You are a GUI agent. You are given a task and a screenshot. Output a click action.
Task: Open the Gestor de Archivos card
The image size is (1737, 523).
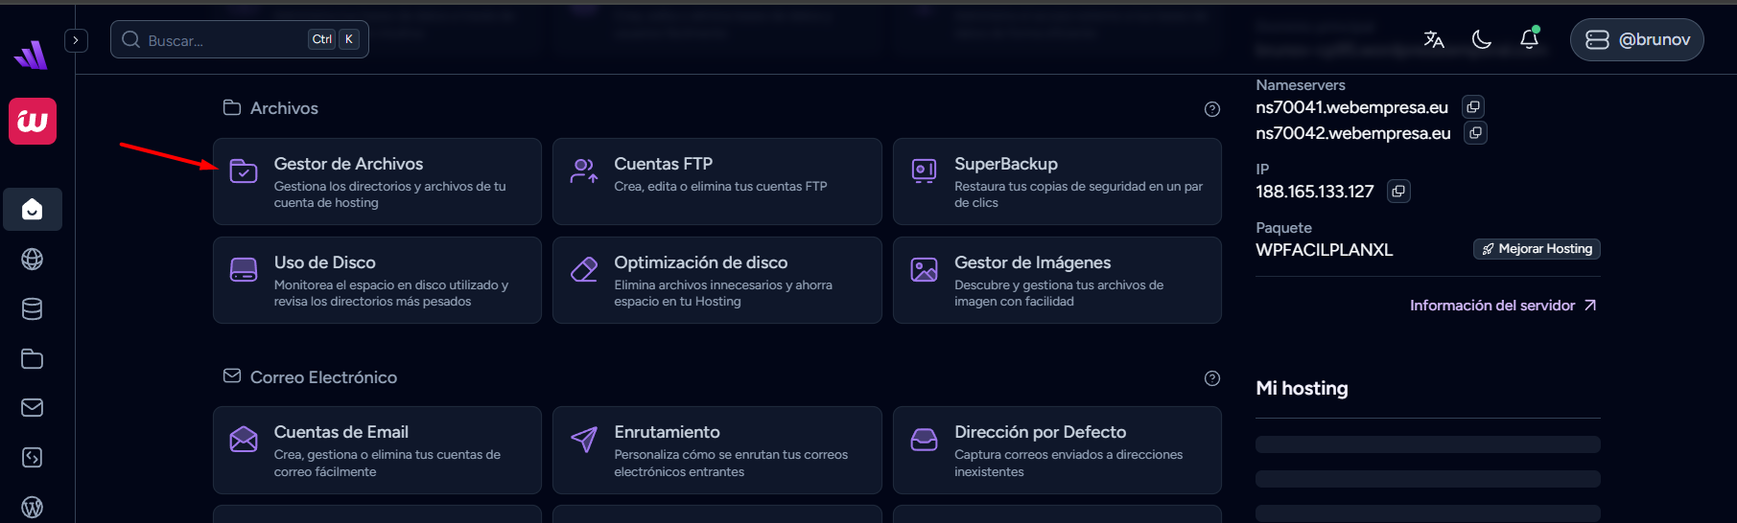(x=377, y=182)
